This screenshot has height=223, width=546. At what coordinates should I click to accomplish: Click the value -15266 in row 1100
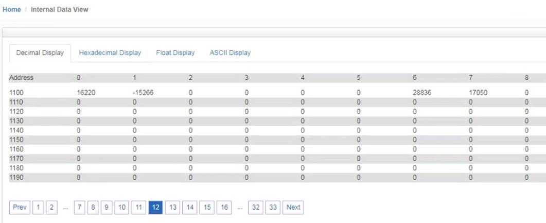[143, 93]
